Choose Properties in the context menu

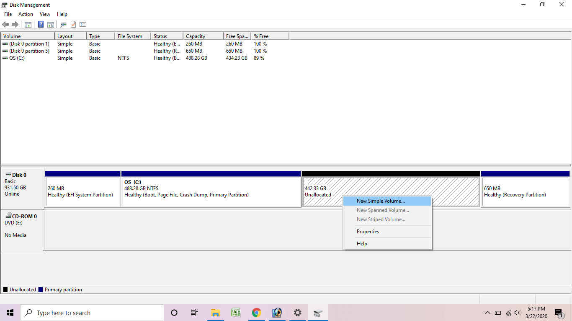(x=368, y=231)
